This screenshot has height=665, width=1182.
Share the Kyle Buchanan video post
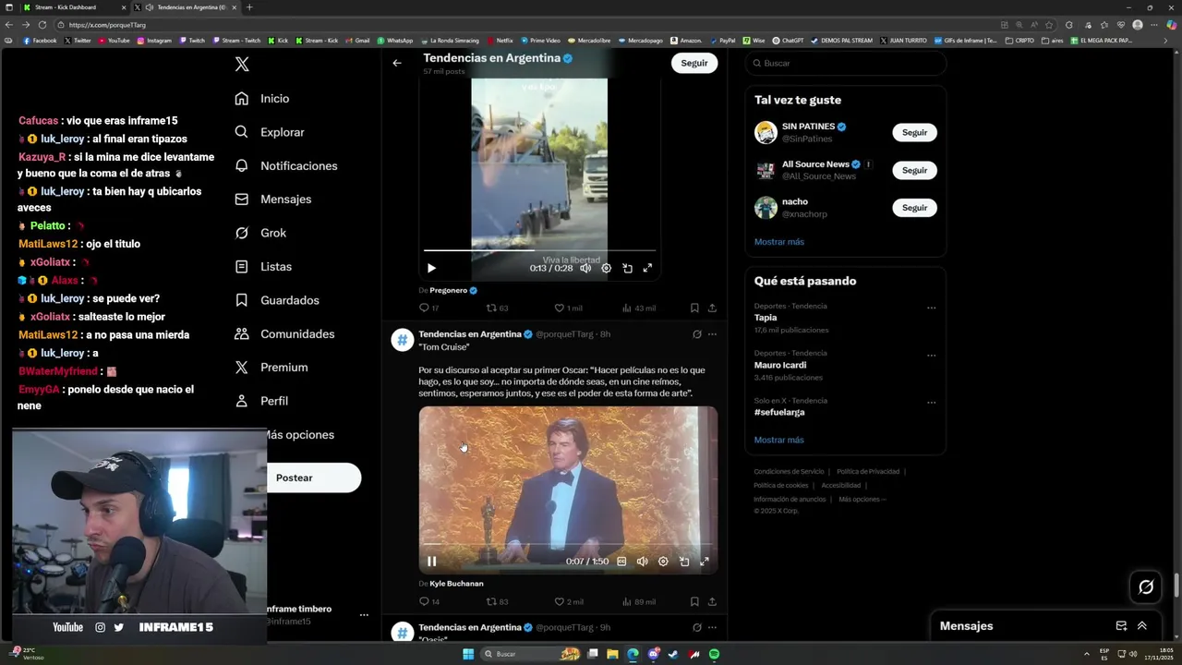[x=712, y=601]
